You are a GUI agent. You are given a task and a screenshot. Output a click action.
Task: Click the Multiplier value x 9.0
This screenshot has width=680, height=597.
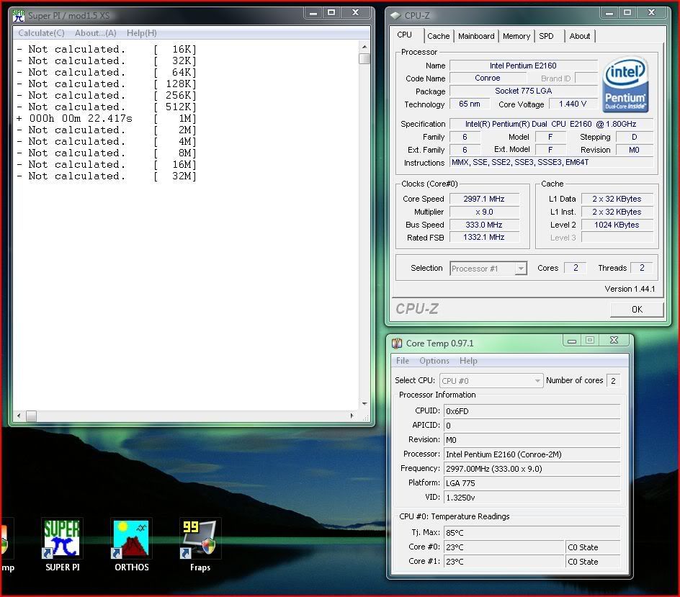(484, 212)
